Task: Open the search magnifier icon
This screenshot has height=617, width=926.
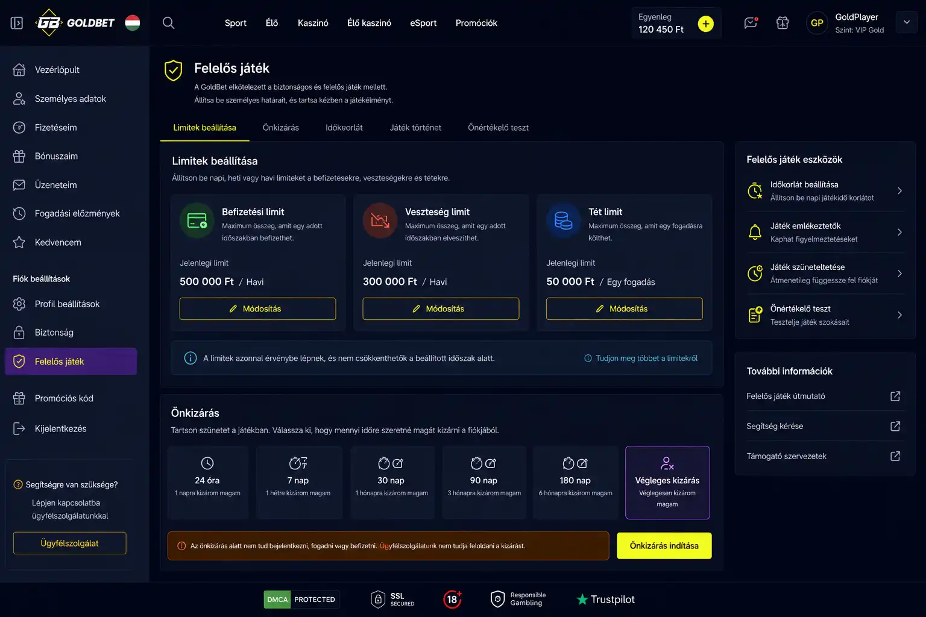Action: point(169,23)
